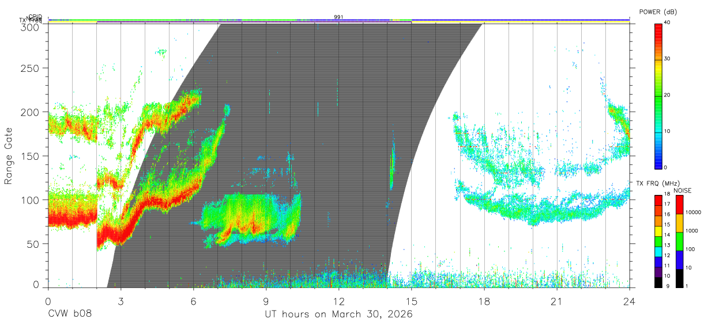The image size is (708, 326).
Task: Click the CPID label at top left
Action: [x=35, y=17]
